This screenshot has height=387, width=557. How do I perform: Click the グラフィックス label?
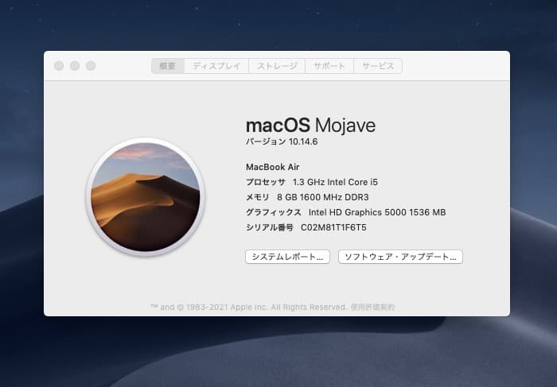[x=274, y=212]
